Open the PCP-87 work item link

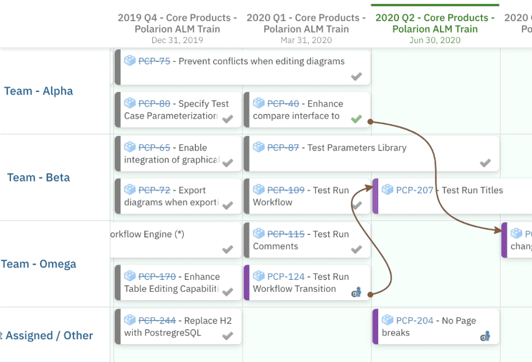[x=283, y=148]
